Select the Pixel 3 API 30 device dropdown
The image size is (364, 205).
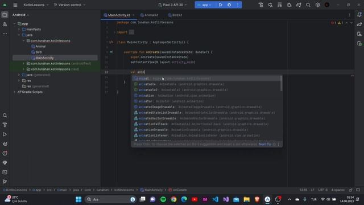point(172,5)
